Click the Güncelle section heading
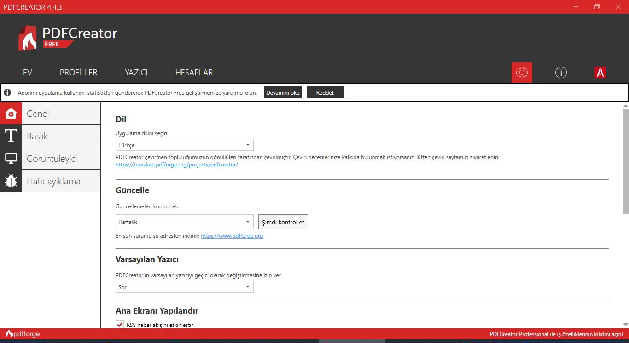The image size is (629, 343). 133,190
